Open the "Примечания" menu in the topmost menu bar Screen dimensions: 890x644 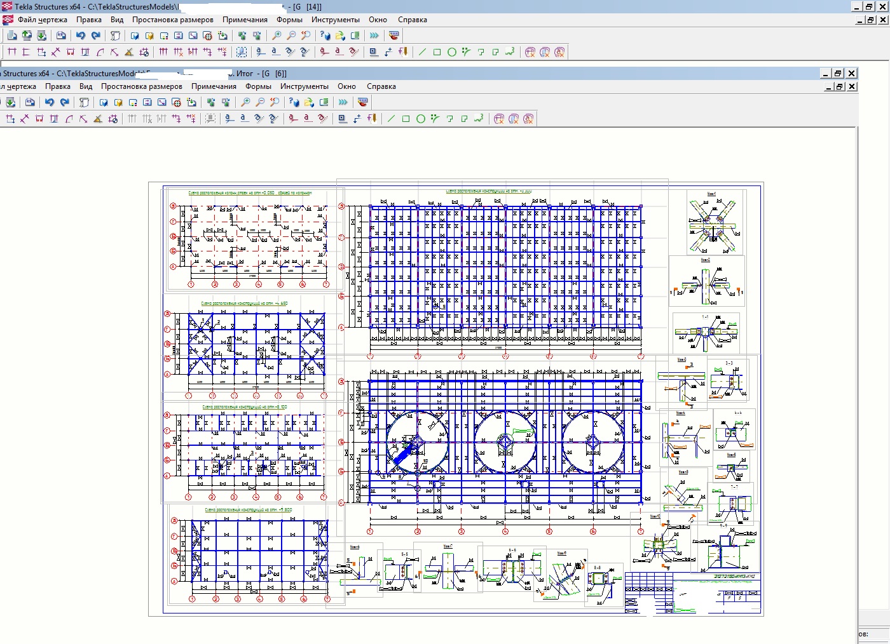click(x=245, y=20)
